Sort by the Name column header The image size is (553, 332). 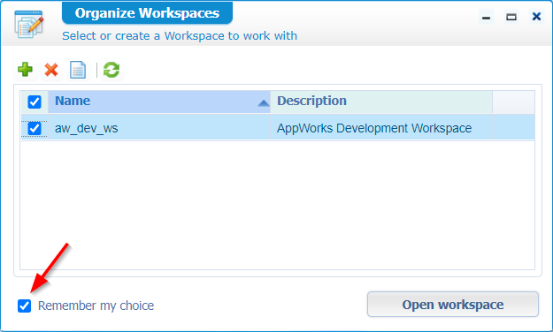[x=159, y=102]
